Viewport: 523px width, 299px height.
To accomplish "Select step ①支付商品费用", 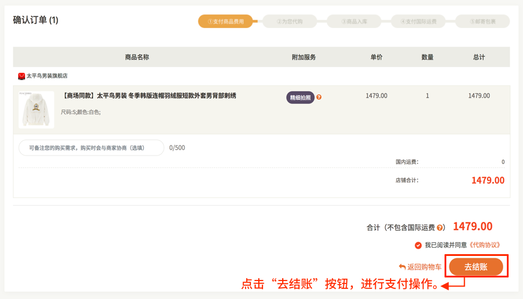I will coord(225,22).
